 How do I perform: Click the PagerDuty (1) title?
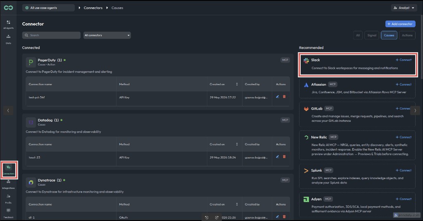[x=50, y=60]
